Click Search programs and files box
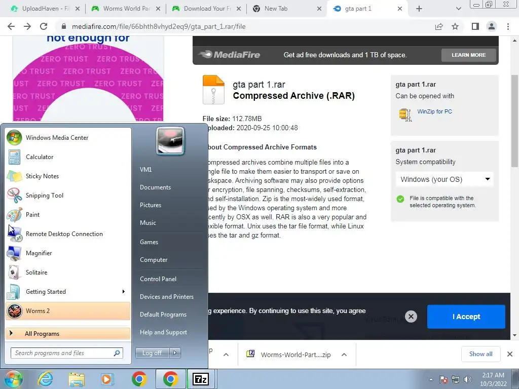The height and width of the screenshot is (389, 519). (x=66, y=353)
